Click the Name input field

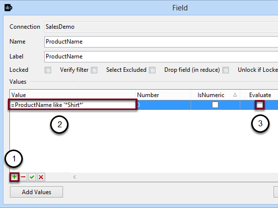point(161,42)
